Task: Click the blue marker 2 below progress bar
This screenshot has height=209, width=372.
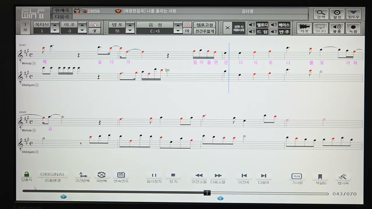Action: [x=220, y=198]
